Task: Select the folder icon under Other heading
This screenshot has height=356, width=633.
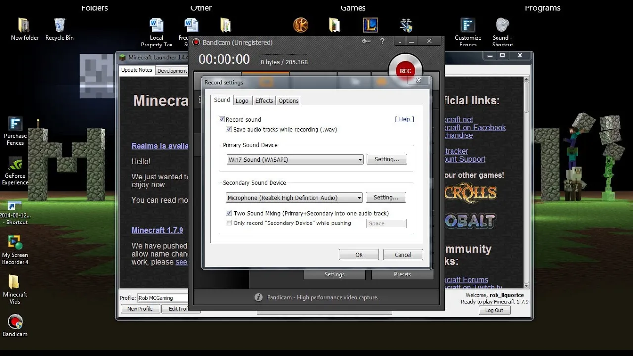Action: pyautogui.click(x=226, y=25)
